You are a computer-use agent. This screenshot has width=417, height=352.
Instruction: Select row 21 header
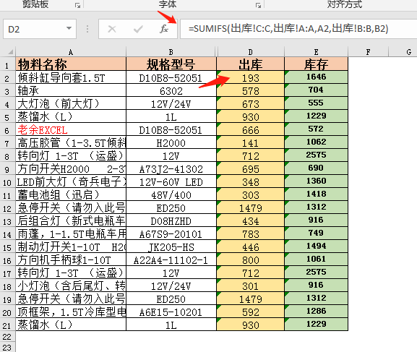tap(7, 325)
